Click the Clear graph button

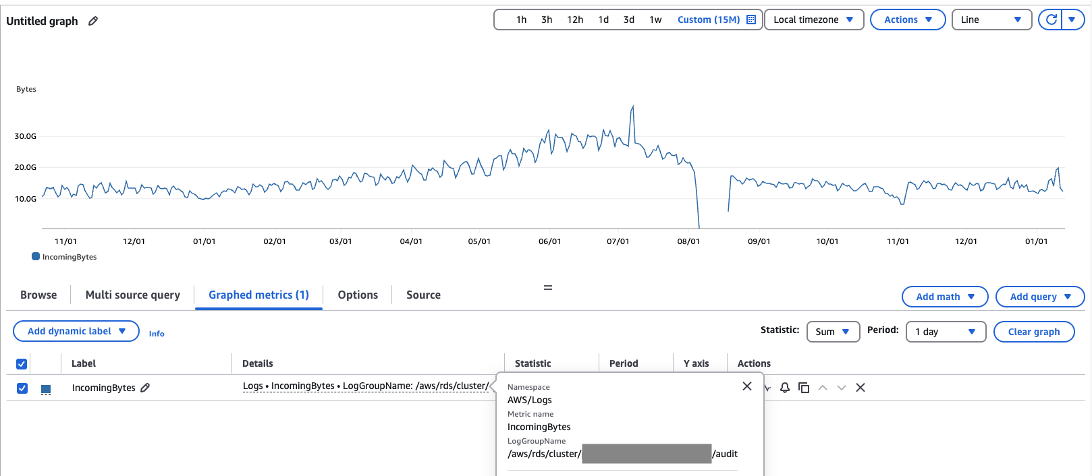(1033, 332)
